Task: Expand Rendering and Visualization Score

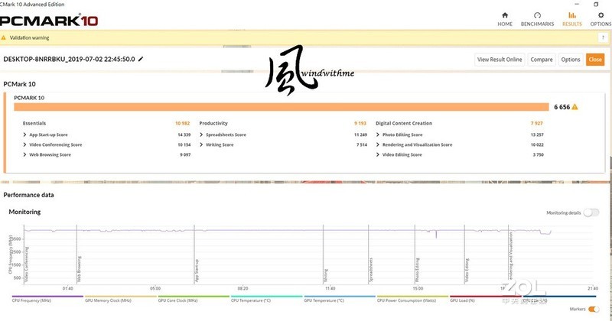Action: click(x=378, y=144)
